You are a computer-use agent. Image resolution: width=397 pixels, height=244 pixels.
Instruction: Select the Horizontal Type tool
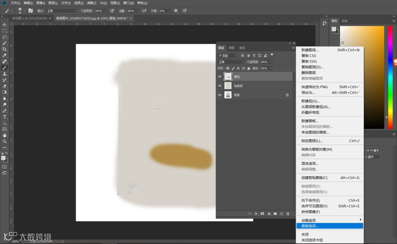click(4, 117)
